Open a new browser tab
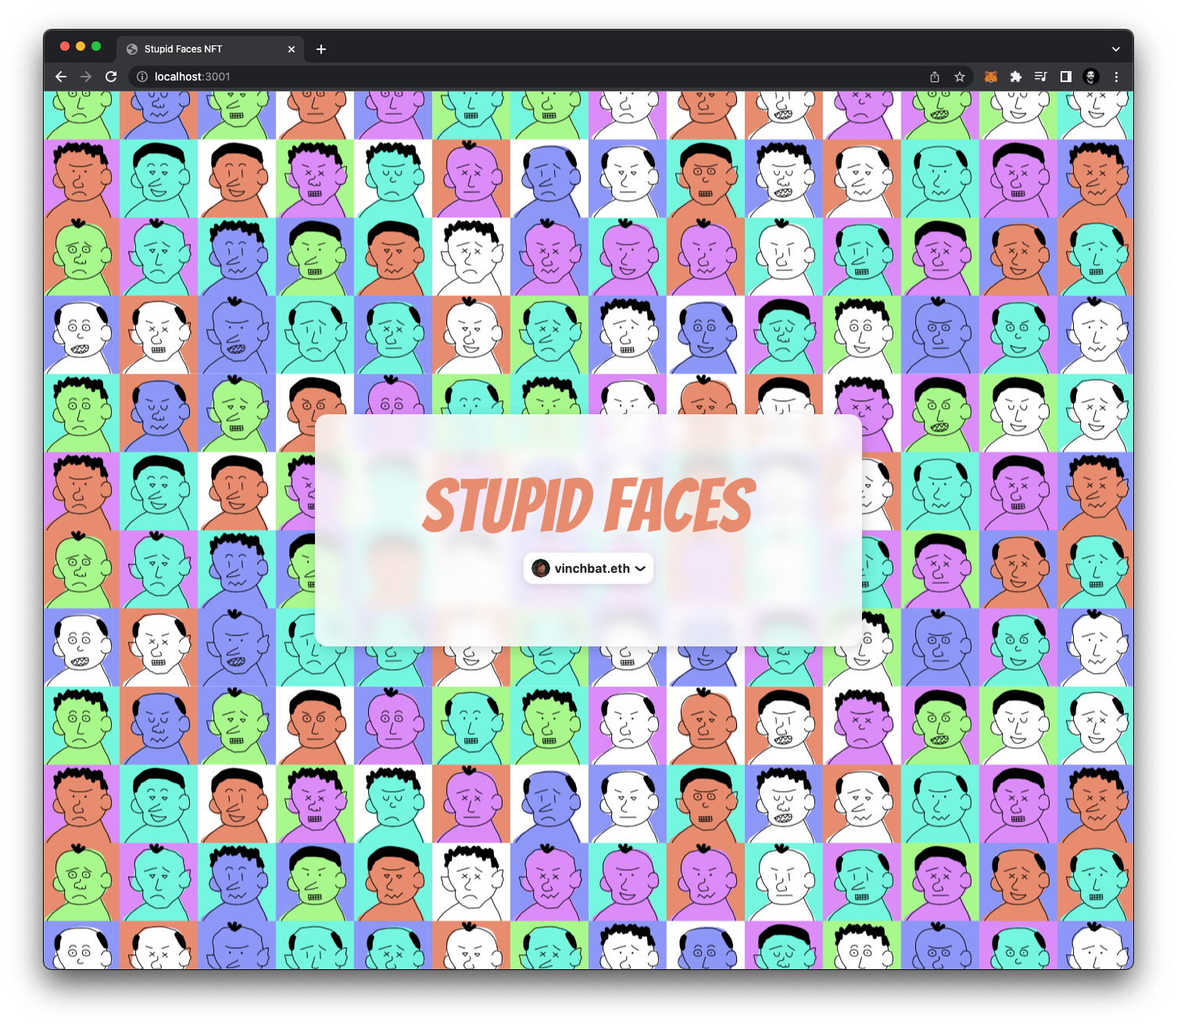Screen dimensions: 1177x1027 point(321,49)
